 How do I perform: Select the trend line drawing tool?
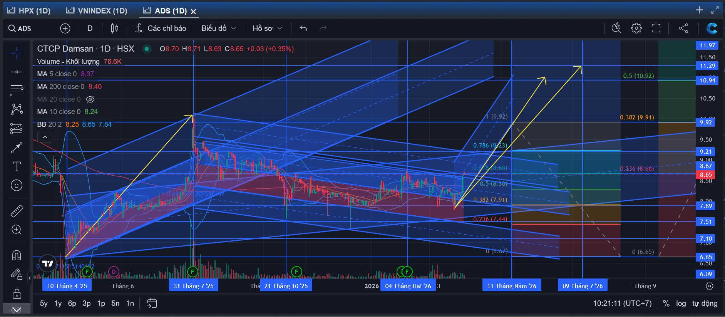17,72
